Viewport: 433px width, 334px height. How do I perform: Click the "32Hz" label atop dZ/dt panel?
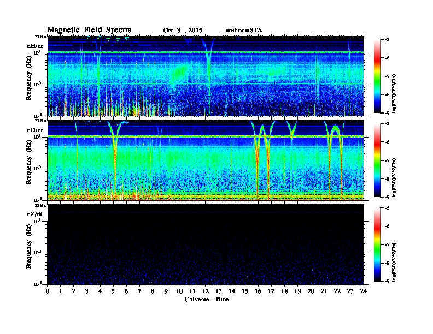point(40,205)
